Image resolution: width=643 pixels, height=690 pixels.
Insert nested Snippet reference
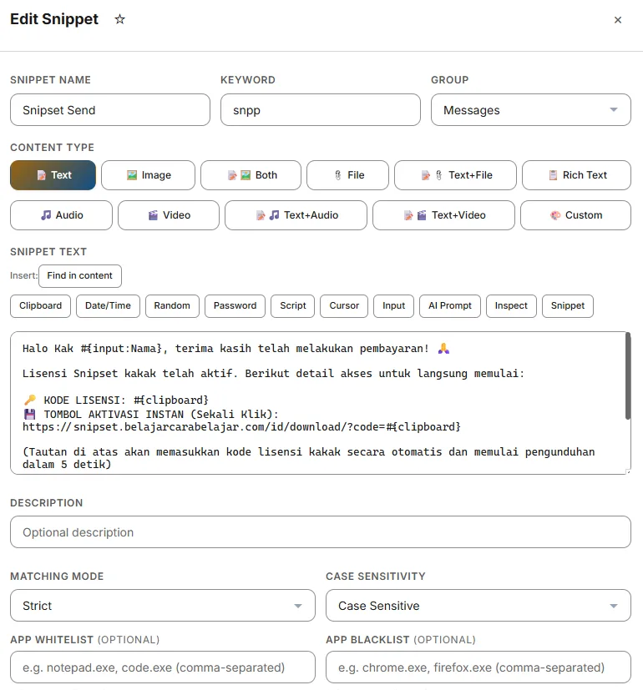(x=568, y=306)
